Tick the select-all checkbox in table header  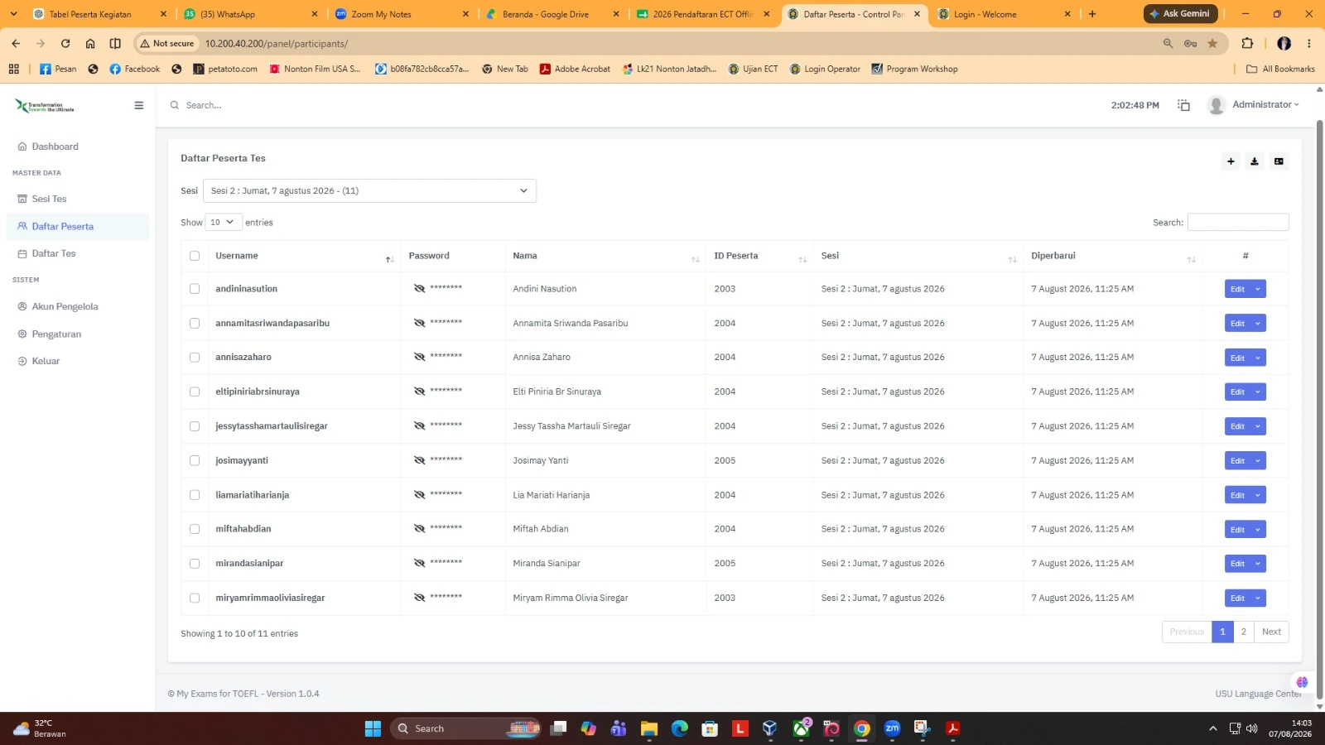pos(195,256)
